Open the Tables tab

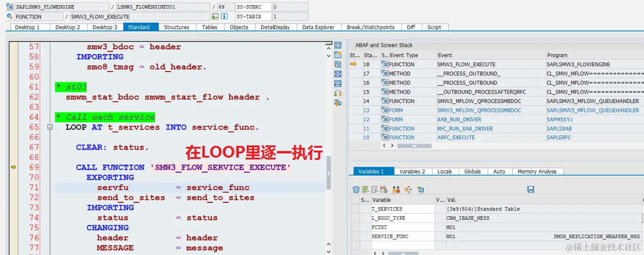(209, 27)
